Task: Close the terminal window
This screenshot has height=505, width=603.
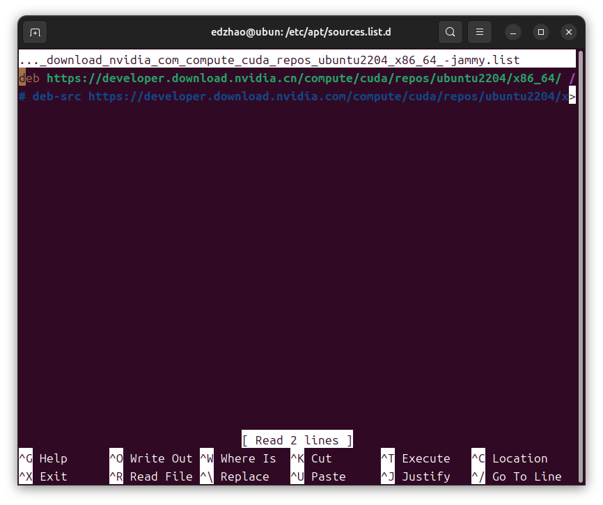Action: click(569, 32)
